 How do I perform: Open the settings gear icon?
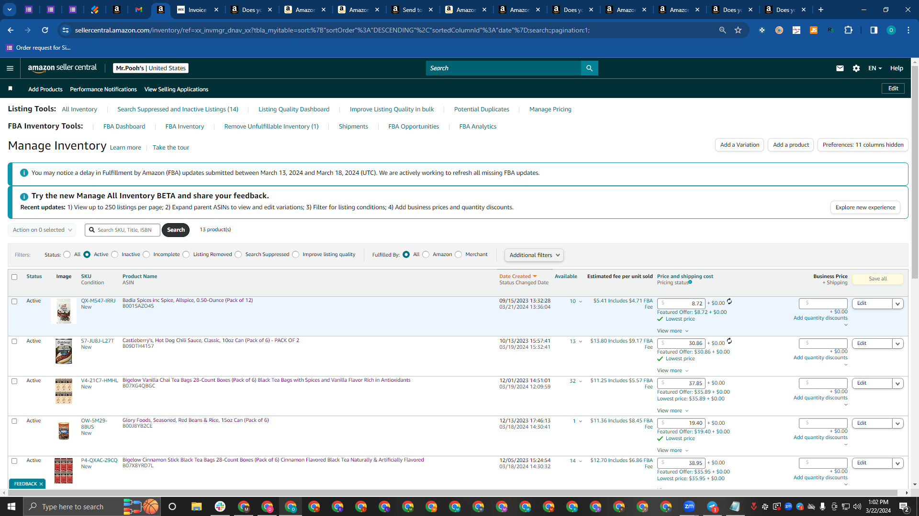856,68
